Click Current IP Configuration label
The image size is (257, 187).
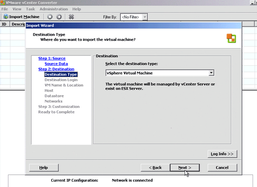[74, 180]
